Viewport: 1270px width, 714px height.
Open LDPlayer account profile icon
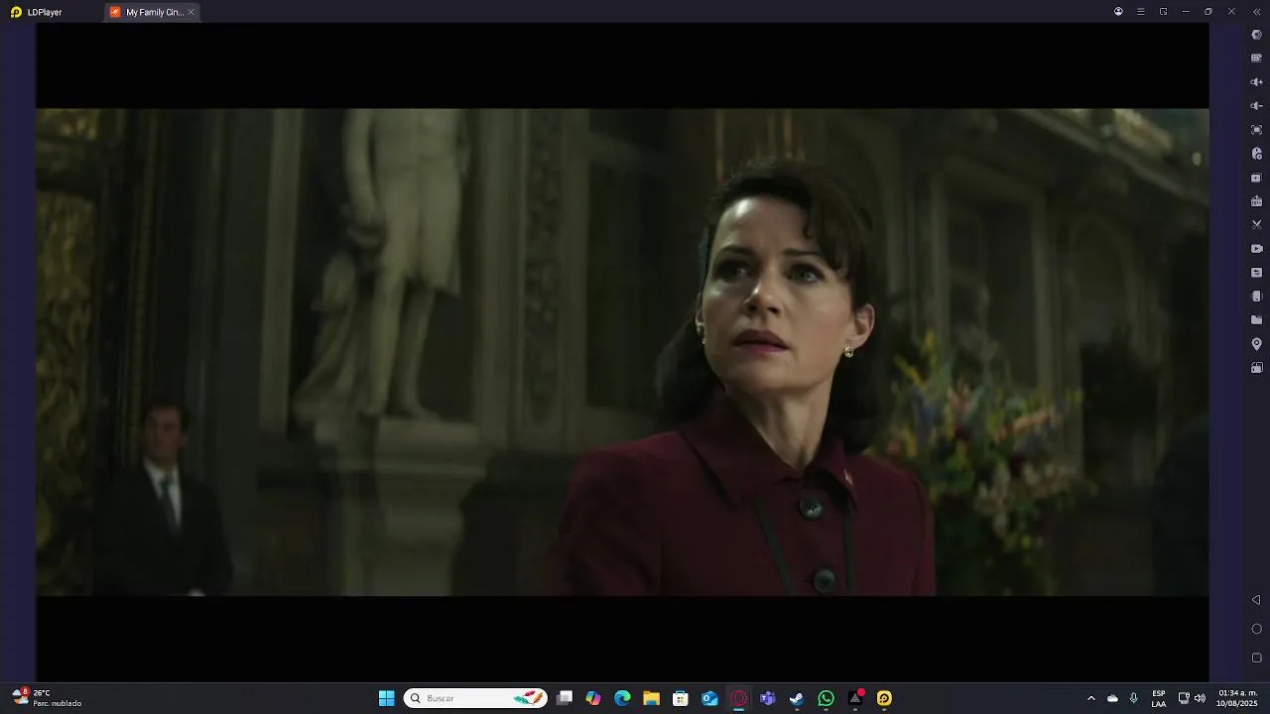1118,12
